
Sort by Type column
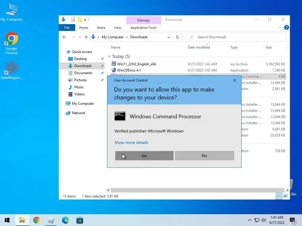click(x=234, y=47)
